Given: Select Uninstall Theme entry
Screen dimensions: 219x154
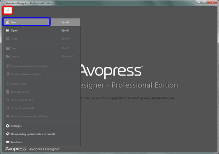Looking at the screenshot, I should pyautogui.click(x=42, y=92).
